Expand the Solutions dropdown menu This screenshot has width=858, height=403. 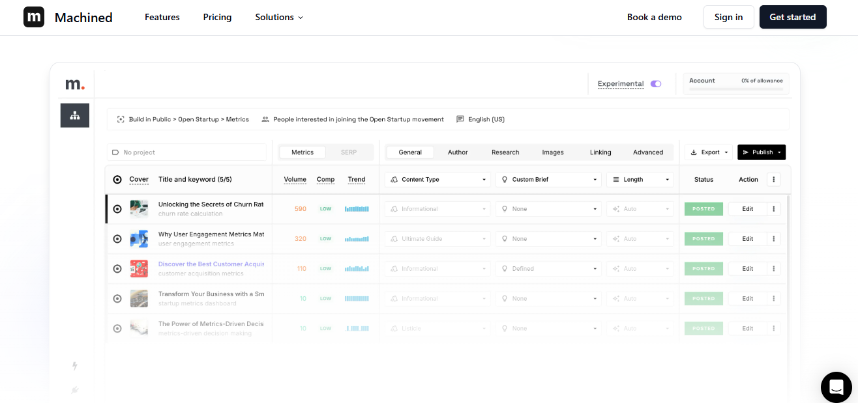point(279,18)
